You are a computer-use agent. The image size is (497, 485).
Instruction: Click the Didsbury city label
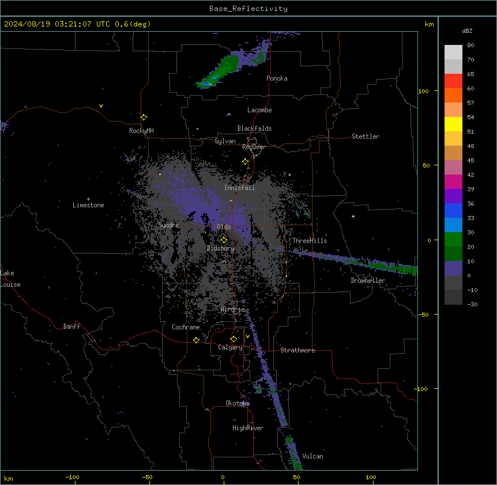pyautogui.click(x=221, y=248)
